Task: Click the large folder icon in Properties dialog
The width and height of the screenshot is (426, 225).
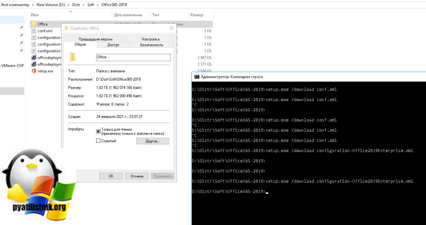Action: (73, 57)
